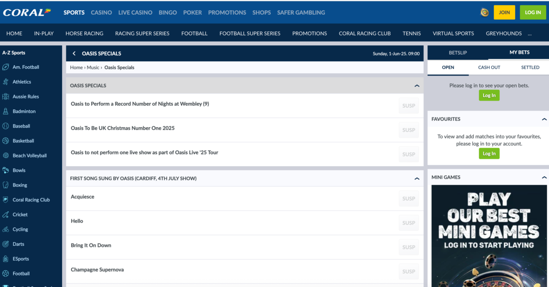The image size is (549, 287).
Task: Click the Darts sport icon
Action: tap(5, 244)
